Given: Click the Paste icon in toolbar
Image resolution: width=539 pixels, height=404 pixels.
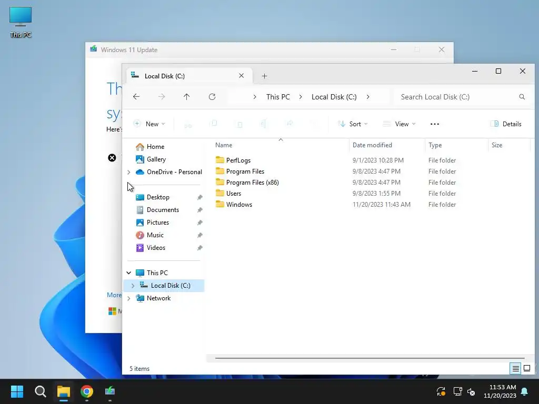Looking at the screenshot, I should pos(239,124).
